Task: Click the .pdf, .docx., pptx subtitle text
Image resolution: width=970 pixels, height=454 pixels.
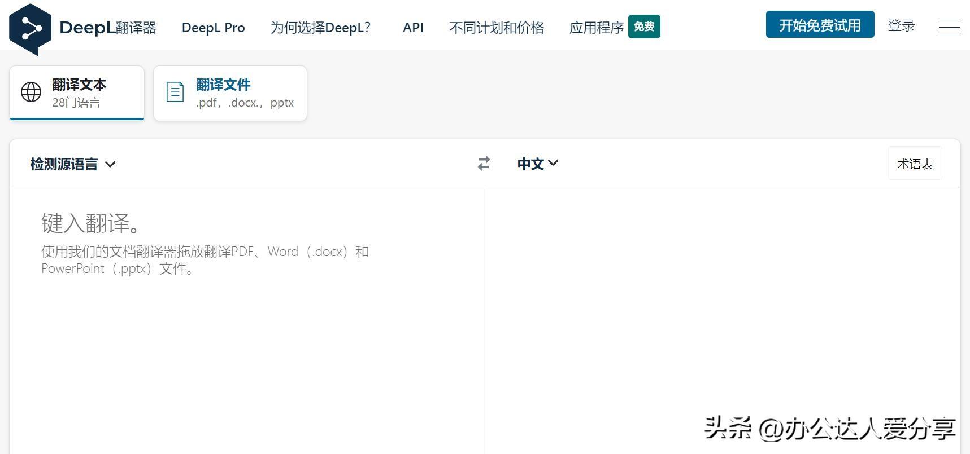Action: pos(245,103)
